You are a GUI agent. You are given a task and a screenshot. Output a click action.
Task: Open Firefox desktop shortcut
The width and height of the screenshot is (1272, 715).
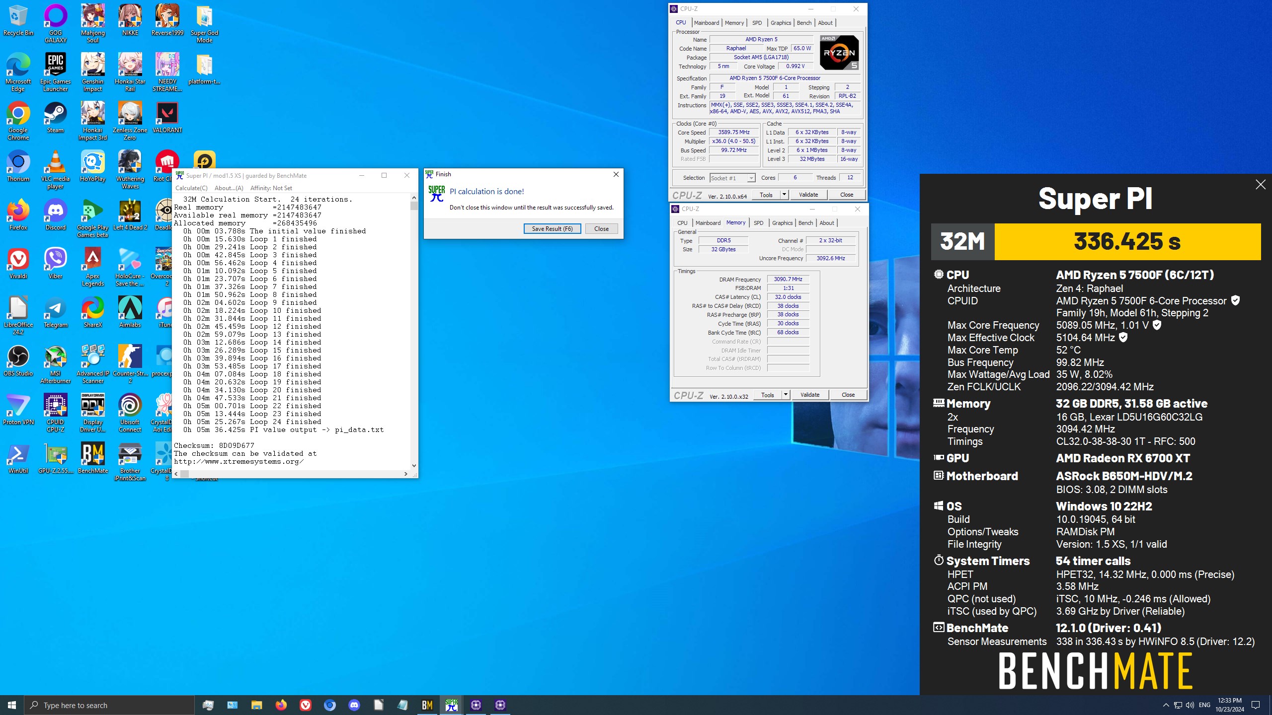click(18, 215)
